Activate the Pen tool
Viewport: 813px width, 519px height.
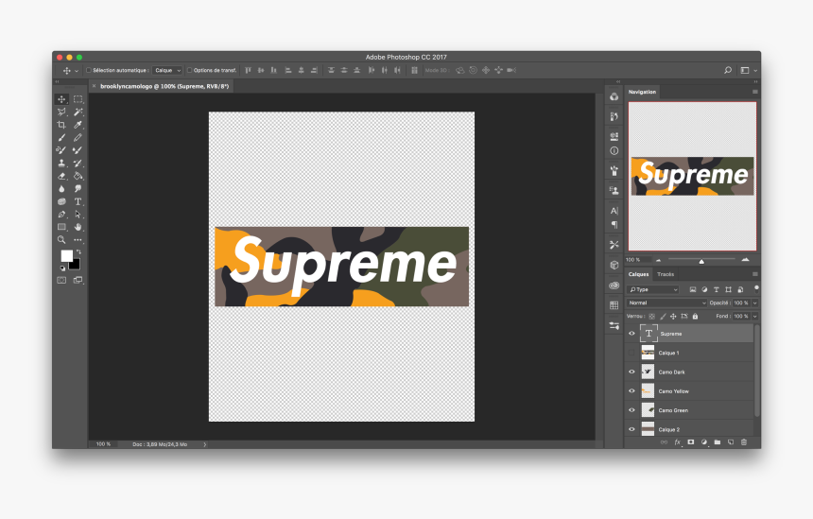[x=61, y=215]
